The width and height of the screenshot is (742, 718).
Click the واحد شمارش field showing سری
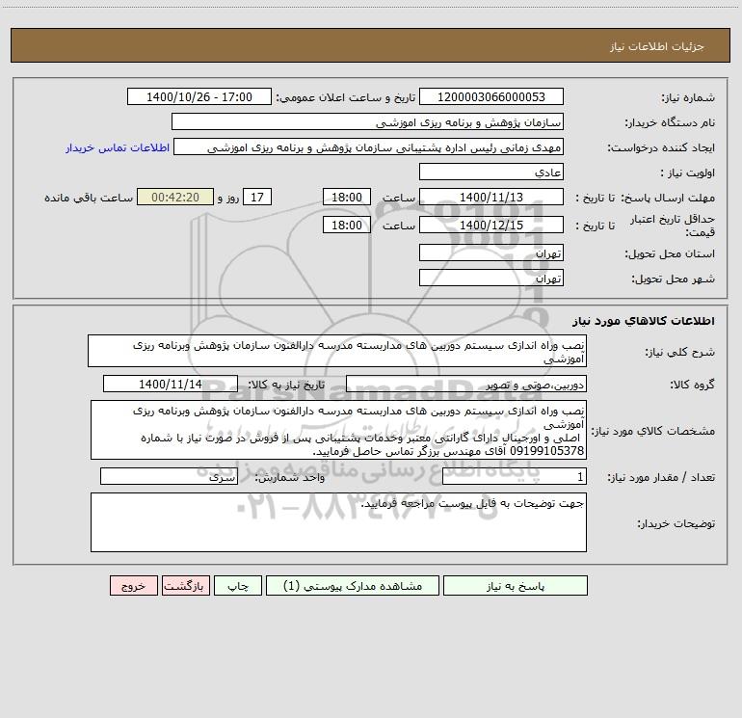pos(169,476)
